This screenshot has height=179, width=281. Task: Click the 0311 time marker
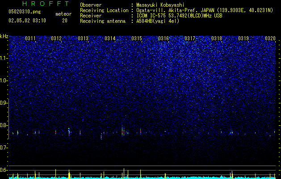(30, 38)
